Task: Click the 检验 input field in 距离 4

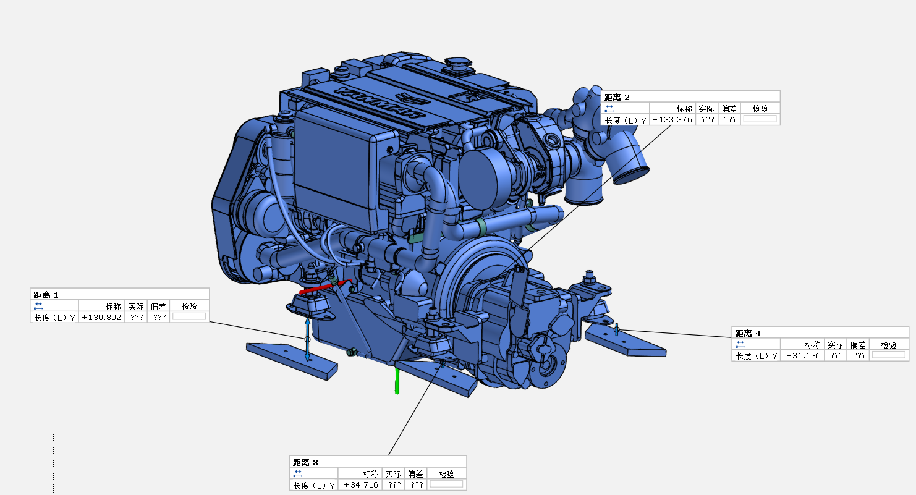Action: pos(889,355)
